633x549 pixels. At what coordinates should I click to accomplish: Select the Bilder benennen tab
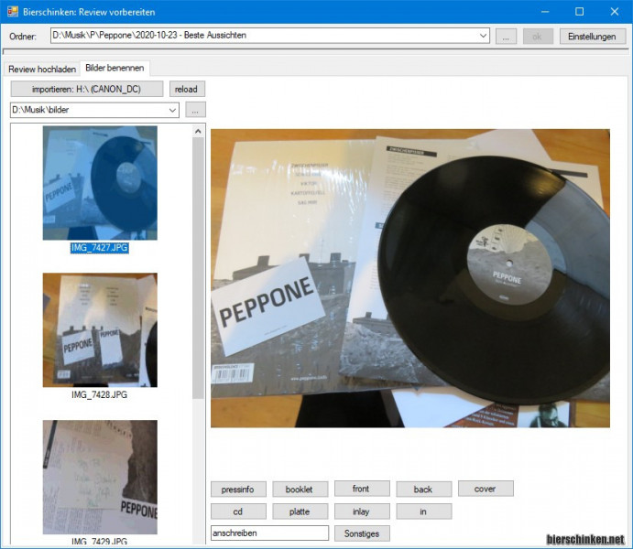pos(114,69)
